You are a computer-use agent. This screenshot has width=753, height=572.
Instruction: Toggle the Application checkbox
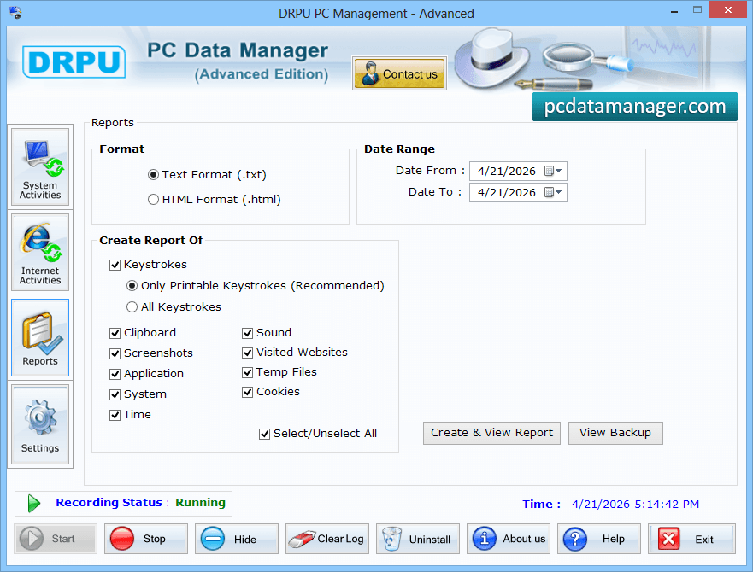click(115, 374)
